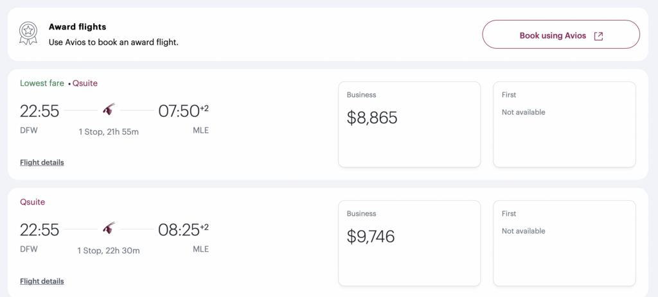Click the Qsuite label above the 08:25 flight
Viewport: 658px width, 297px height.
(x=32, y=202)
